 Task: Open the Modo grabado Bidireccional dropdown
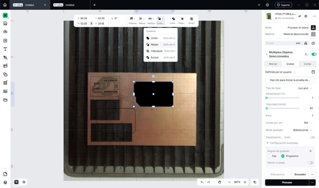tap(303, 130)
